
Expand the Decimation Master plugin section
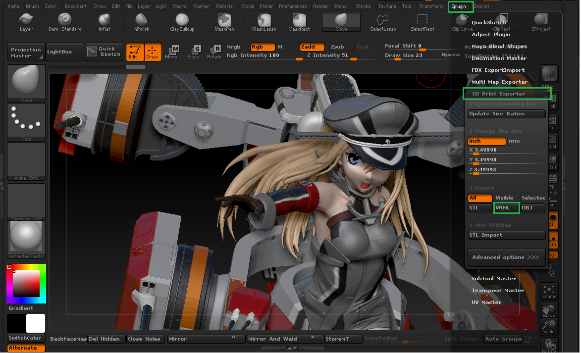pyautogui.click(x=498, y=58)
